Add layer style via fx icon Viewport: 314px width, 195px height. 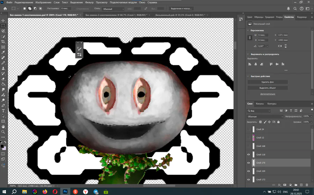tap(279, 185)
